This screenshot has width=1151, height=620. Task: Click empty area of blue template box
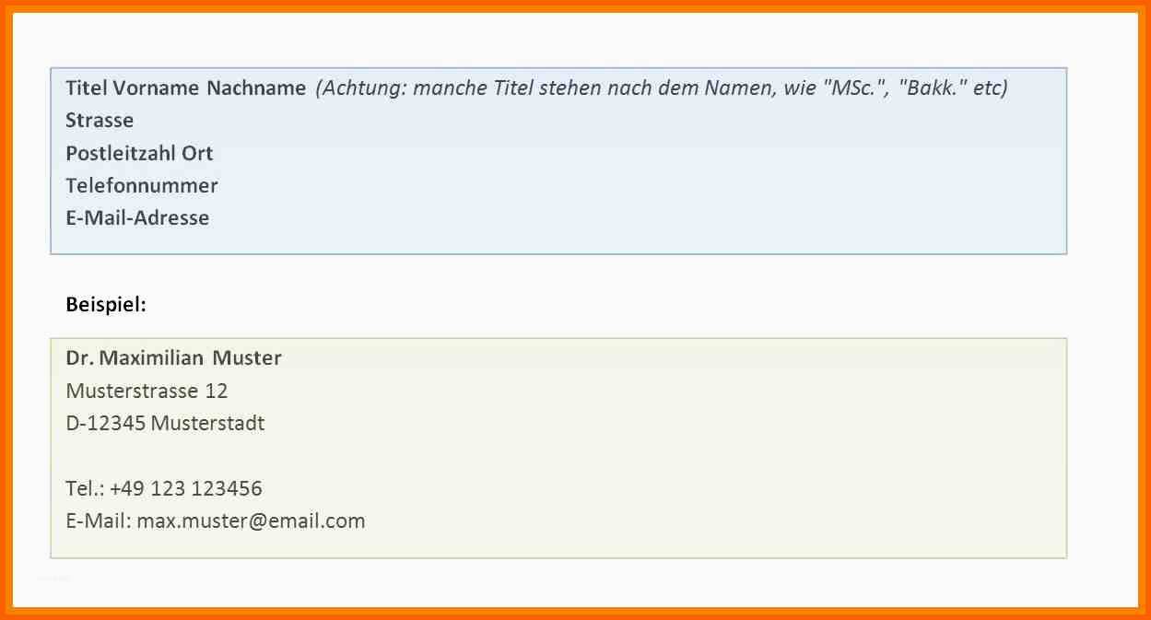coord(645,184)
